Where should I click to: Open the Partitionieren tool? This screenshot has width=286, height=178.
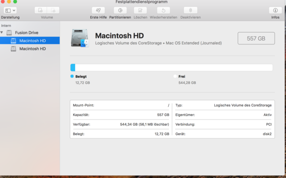[120, 10]
